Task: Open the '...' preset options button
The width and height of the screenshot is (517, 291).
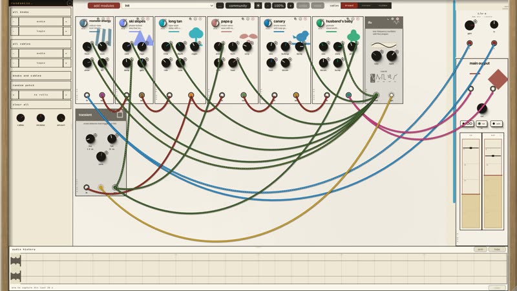Action: 220,6
